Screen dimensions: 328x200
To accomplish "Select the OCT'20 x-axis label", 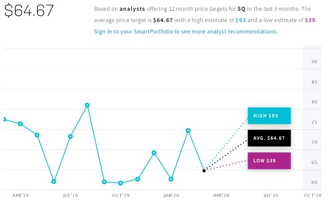I will click(x=313, y=195).
